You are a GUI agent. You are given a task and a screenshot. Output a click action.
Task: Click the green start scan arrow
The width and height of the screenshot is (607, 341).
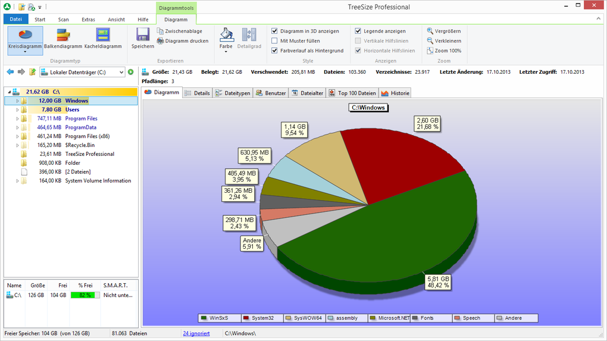tap(131, 72)
